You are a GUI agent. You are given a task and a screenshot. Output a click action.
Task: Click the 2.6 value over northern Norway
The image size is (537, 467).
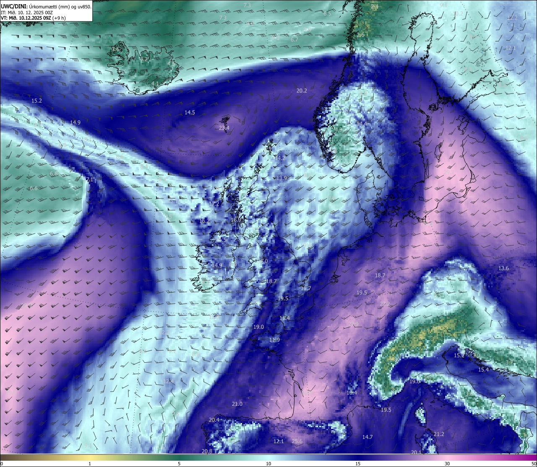(361, 35)
